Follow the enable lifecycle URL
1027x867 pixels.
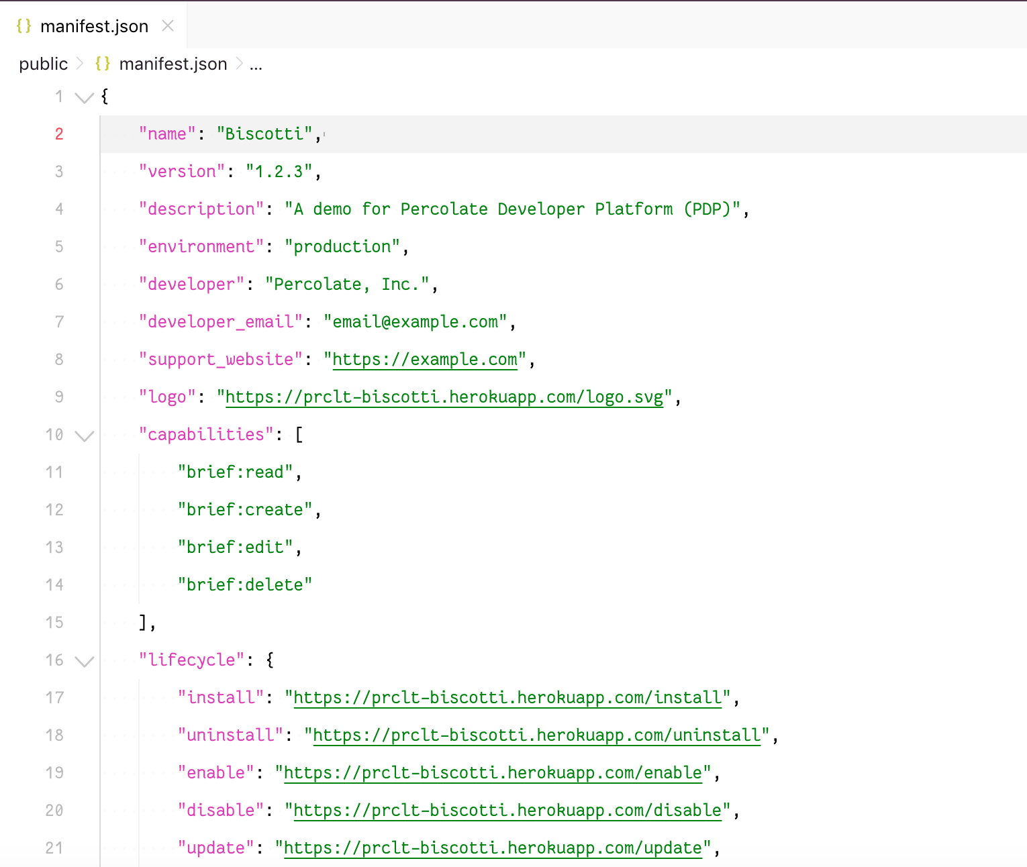(x=493, y=773)
